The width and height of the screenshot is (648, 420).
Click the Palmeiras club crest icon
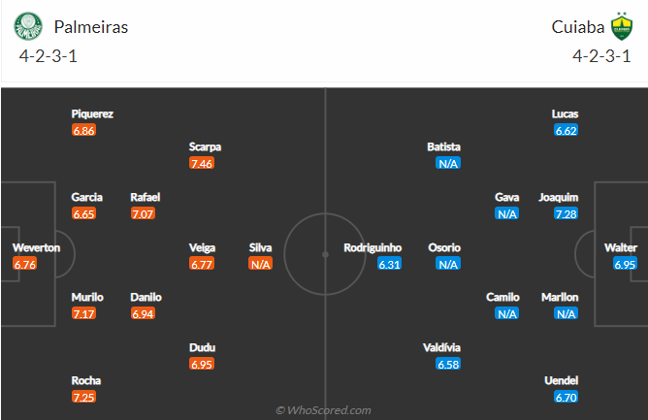28,26
